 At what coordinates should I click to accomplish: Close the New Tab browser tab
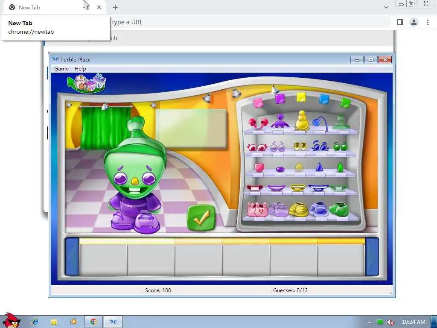click(x=99, y=8)
